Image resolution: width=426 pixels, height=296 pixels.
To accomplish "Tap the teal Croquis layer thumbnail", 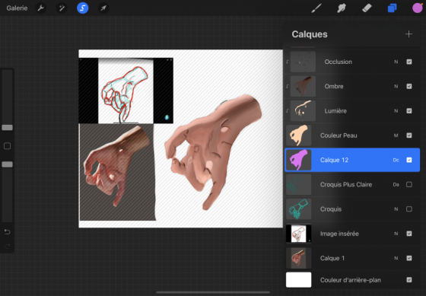I will [x=298, y=209].
